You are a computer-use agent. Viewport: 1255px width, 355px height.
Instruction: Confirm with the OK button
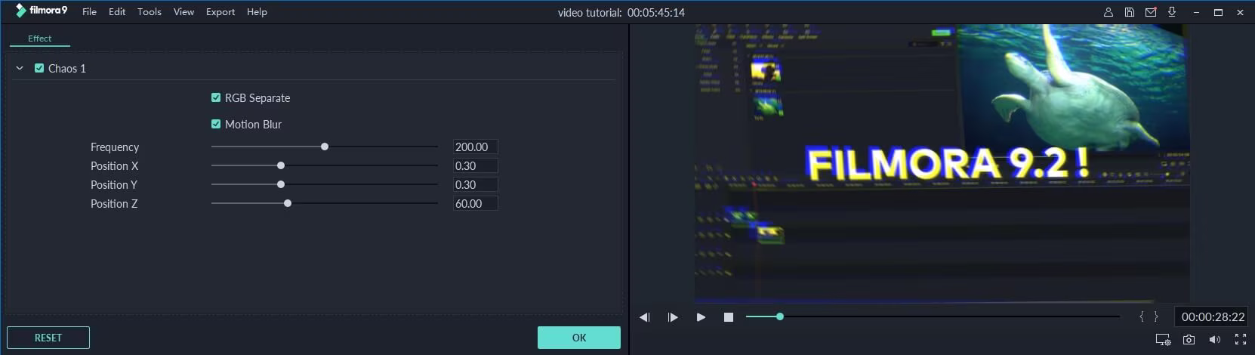pos(579,338)
